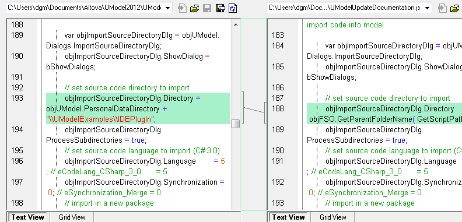Click the left pane scrollbar up arrow

[x=236, y=24]
